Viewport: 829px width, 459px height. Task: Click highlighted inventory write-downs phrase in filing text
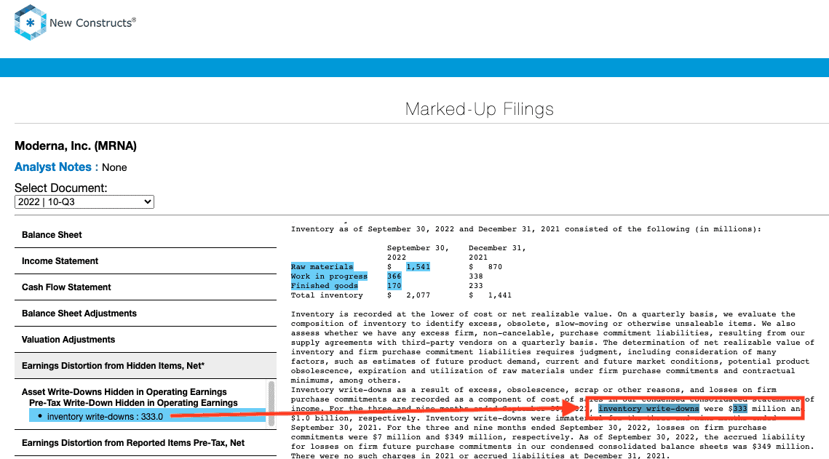(648, 409)
